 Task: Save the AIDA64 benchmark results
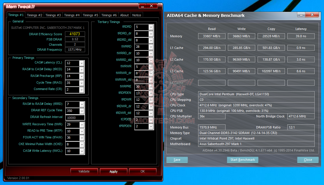177,160
